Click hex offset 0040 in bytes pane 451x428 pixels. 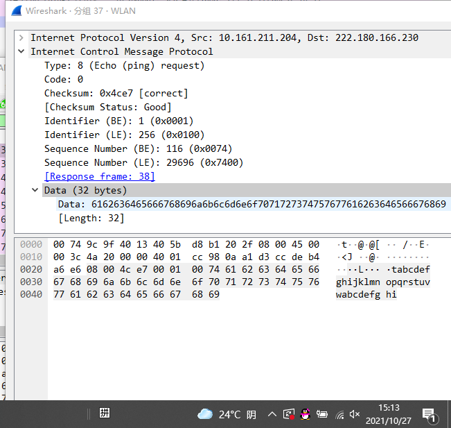point(31,294)
